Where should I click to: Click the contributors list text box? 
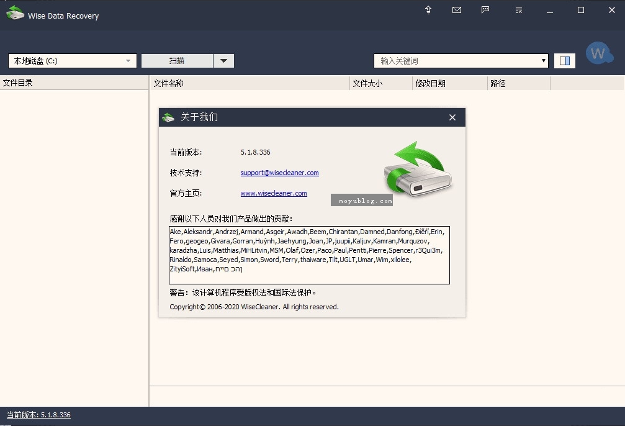[309, 255]
